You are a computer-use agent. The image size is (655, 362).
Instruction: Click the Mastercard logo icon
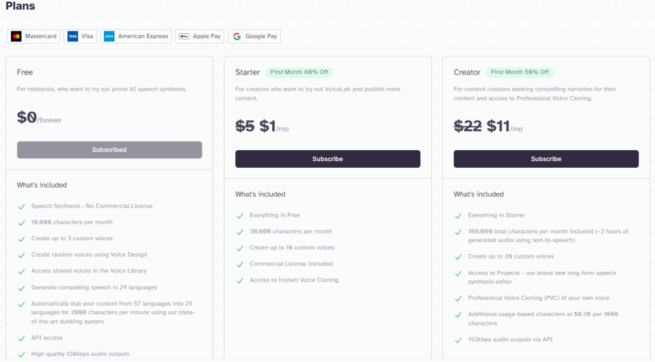16,36
